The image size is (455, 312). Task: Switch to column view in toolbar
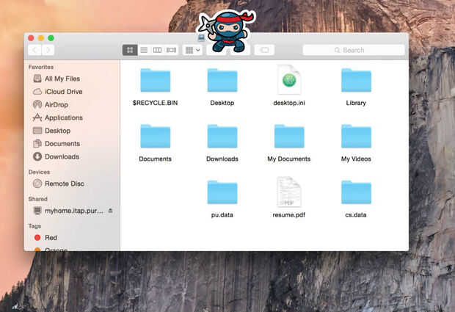[x=157, y=50]
